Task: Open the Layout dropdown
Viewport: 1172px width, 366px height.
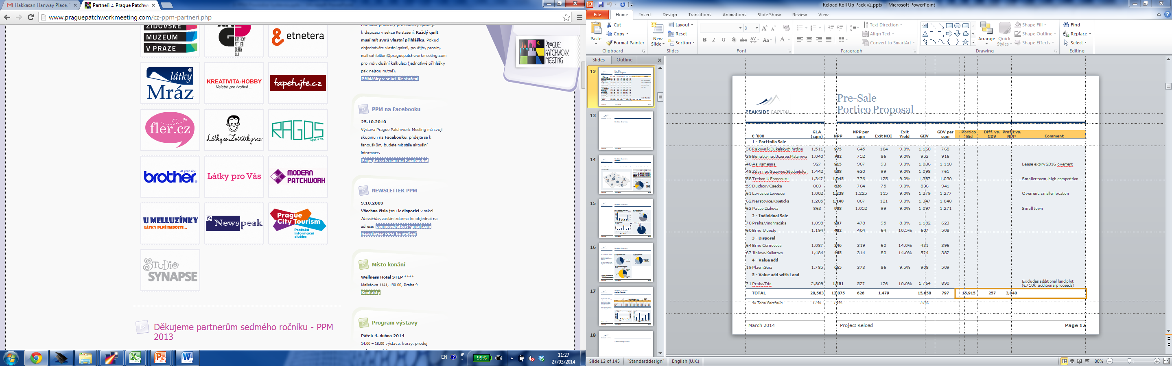Action: (681, 25)
